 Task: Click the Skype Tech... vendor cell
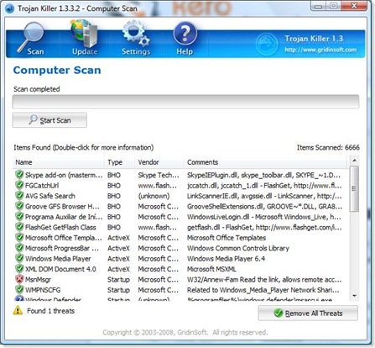click(159, 175)
